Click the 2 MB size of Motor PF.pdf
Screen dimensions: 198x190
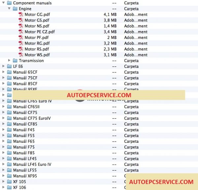[112, 38]
